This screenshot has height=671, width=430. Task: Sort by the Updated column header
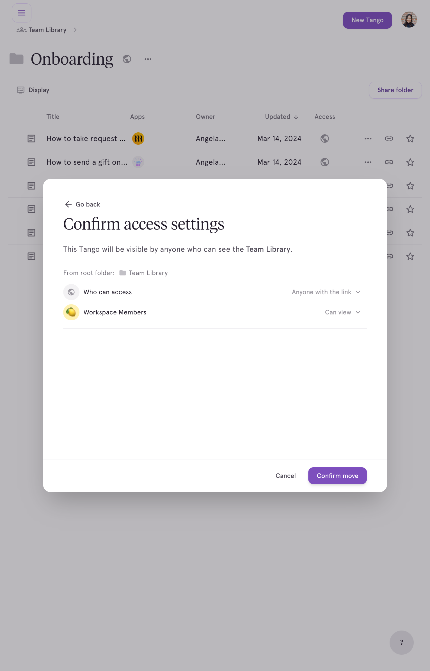282,117
